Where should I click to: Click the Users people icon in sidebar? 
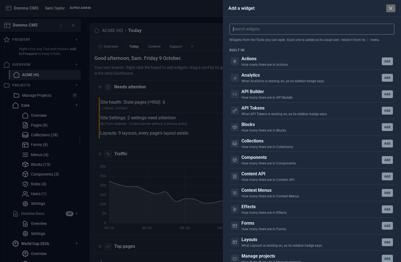pos(25,194)
